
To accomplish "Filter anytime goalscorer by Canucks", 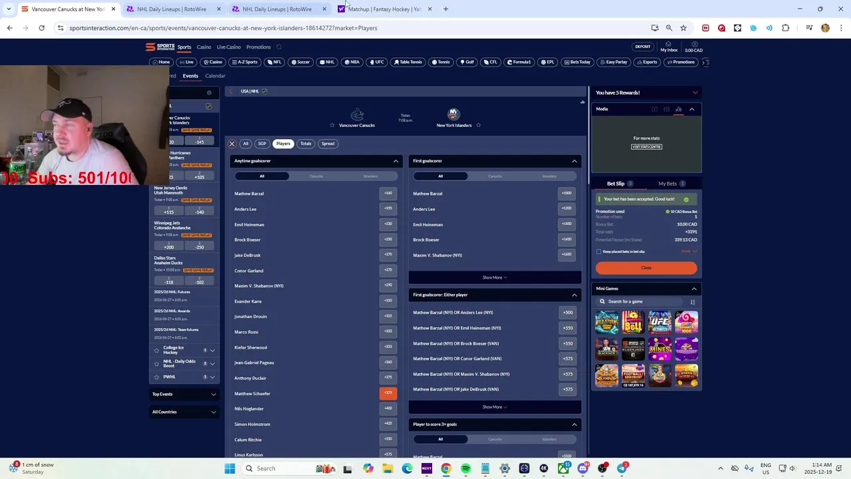I will (x=316, y=176).
